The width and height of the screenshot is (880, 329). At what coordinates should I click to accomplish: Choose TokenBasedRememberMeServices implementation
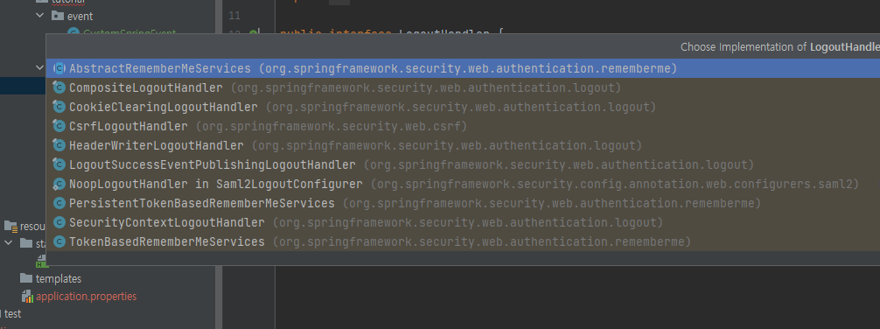tap(463, 242)
